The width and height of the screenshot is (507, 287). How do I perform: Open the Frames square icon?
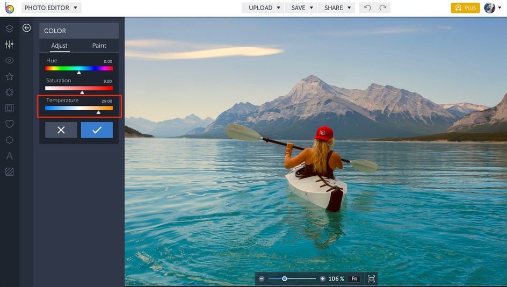(9, 108)
